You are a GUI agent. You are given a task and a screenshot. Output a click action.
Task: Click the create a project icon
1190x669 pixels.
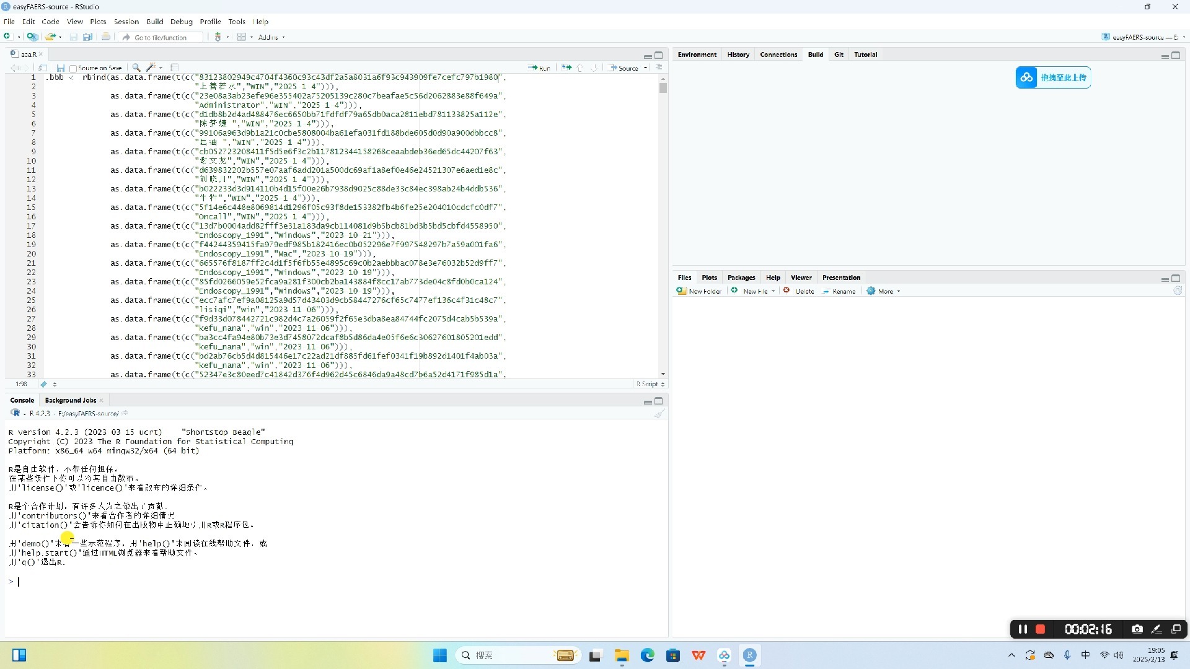point(32,37)
